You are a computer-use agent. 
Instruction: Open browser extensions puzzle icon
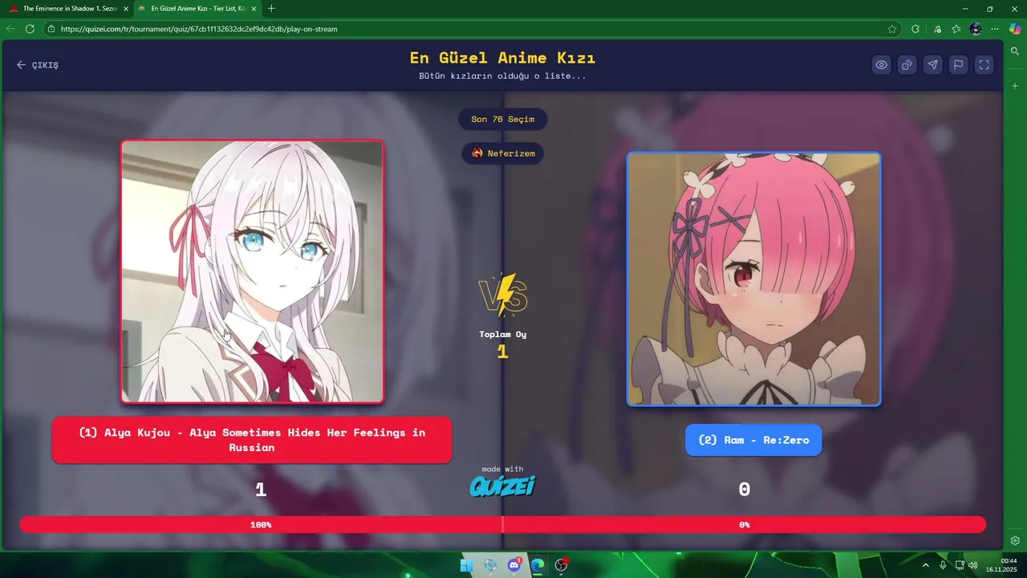click(915, 29)
